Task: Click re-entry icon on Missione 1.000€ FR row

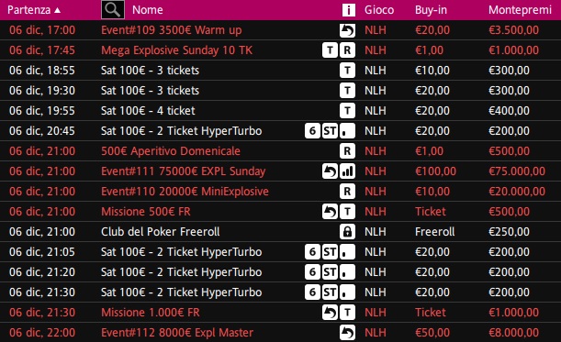Action: (330, 313)
